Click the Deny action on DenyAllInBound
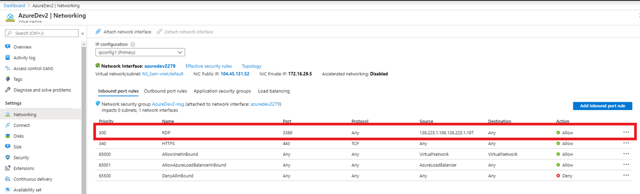 point(565,176)
